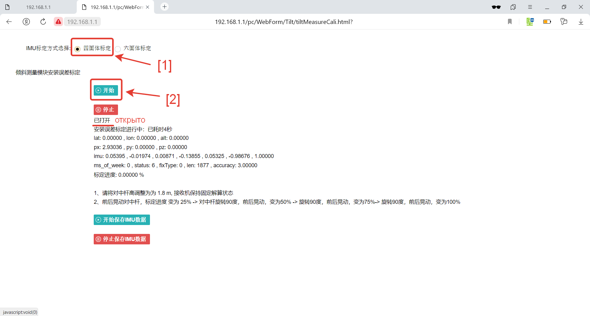
Task: Click the 停止保存IMU数据 button
Action: [122, 239]
